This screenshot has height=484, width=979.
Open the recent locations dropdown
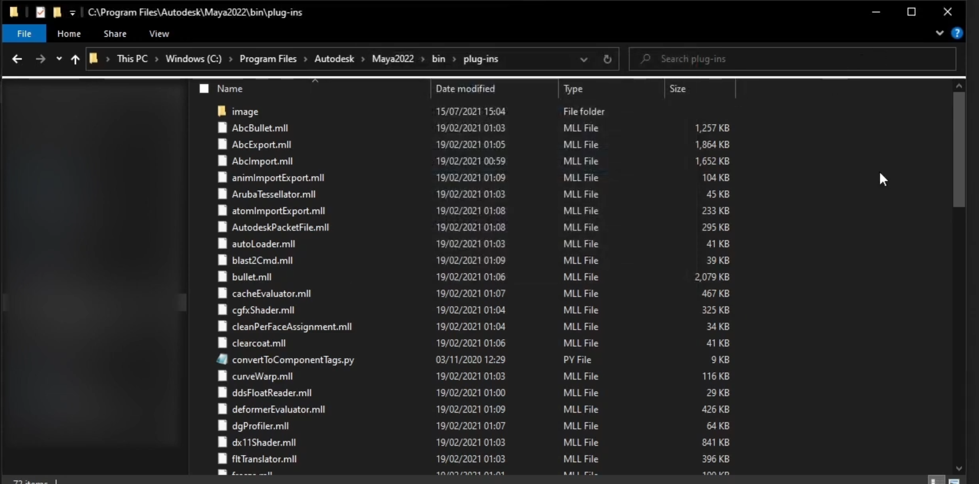coord(59,59)
